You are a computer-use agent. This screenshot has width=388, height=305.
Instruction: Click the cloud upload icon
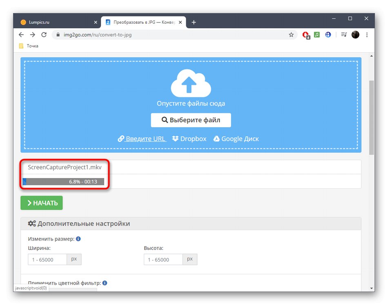click(x=191, y=83)
